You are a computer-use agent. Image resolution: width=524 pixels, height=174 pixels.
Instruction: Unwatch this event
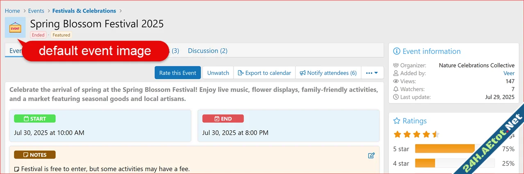point(218,73)
